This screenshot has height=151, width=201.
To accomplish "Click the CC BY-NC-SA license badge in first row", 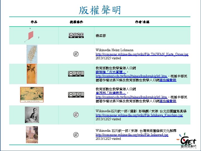I will (x=76, y=35).
